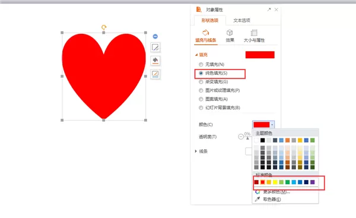Activate the 取色器(E) eyedropper option
This screenshot has height=218, width=356.
(272, 200)
